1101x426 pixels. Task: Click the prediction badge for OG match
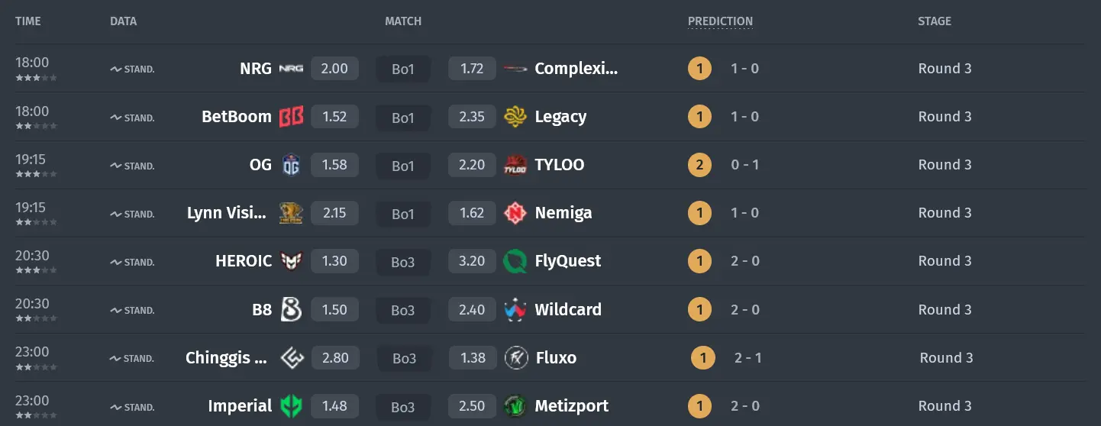tap(699, 165)
